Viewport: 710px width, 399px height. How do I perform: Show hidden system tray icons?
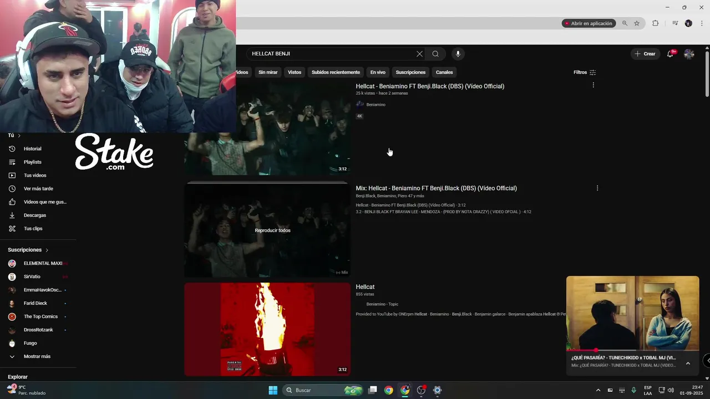598,390
